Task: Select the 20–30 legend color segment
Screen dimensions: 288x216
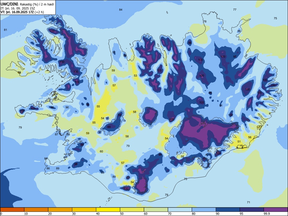Action: tap(60, 210)
